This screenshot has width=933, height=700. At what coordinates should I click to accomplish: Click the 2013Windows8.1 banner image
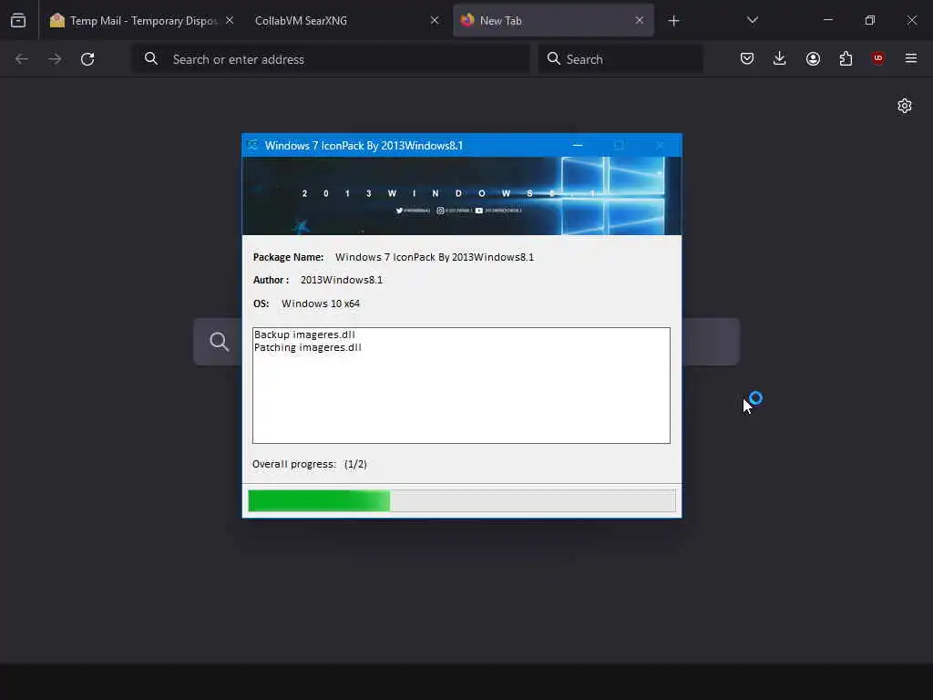462,196
